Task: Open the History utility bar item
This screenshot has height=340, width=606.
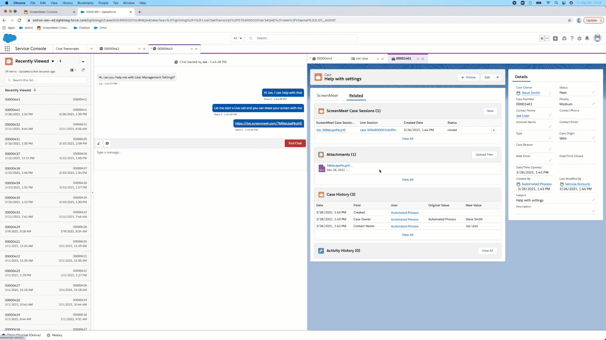Action: click(55, 335)
